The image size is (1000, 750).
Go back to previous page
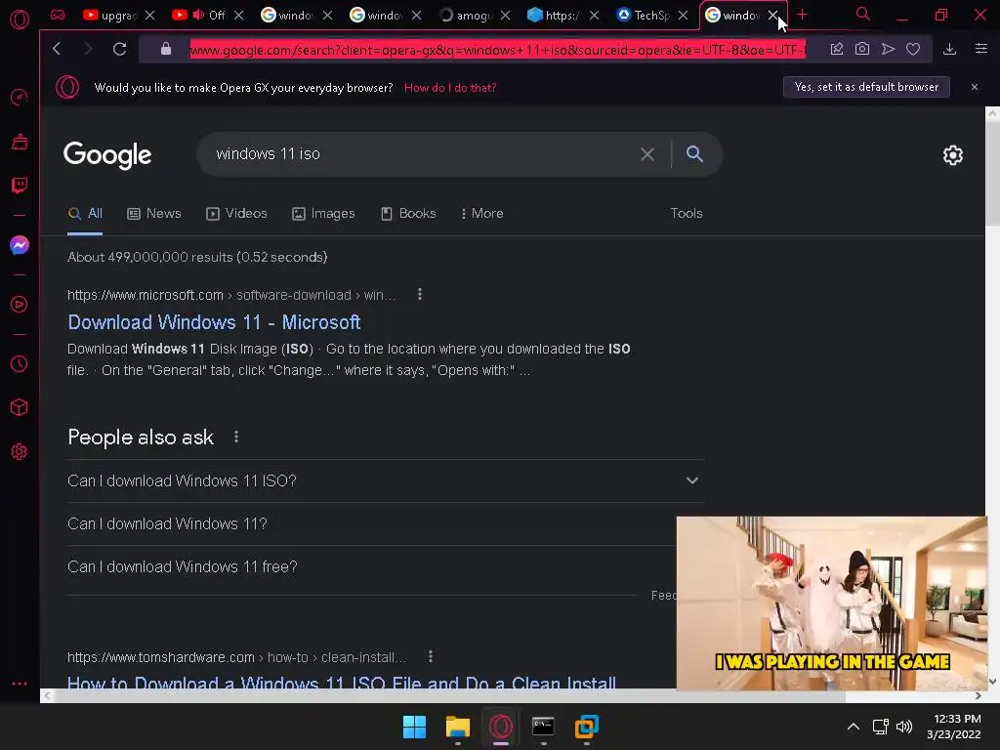pyautogui.click(x=57, y=49)
